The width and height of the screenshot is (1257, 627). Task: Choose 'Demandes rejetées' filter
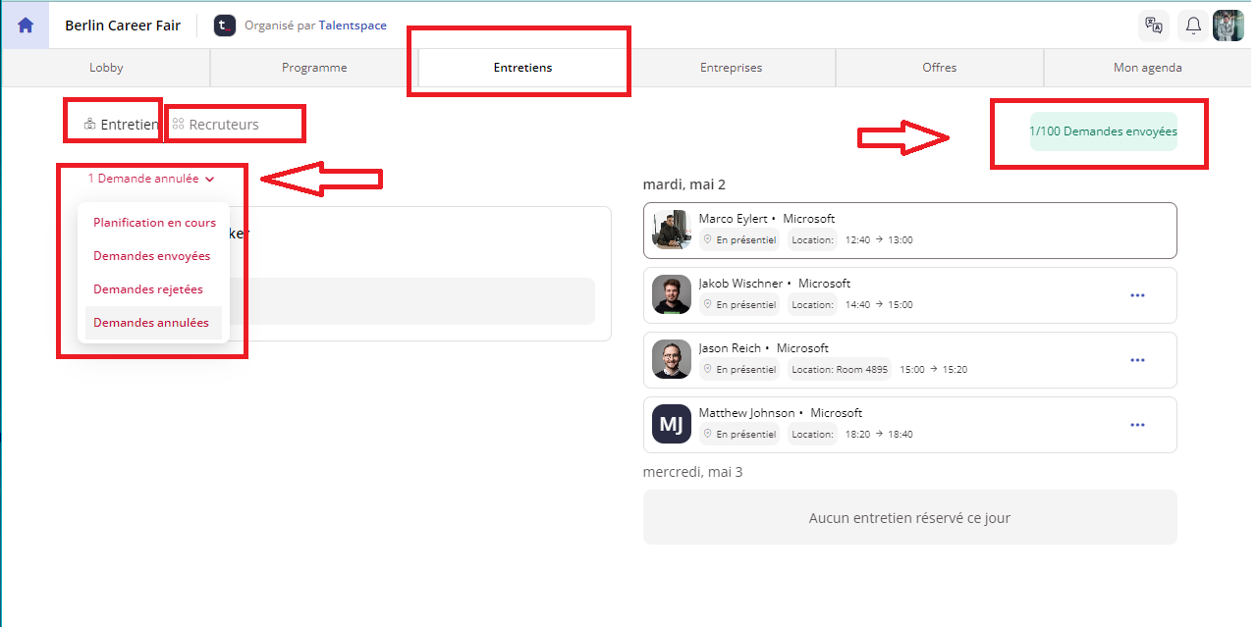coord(154,289)
